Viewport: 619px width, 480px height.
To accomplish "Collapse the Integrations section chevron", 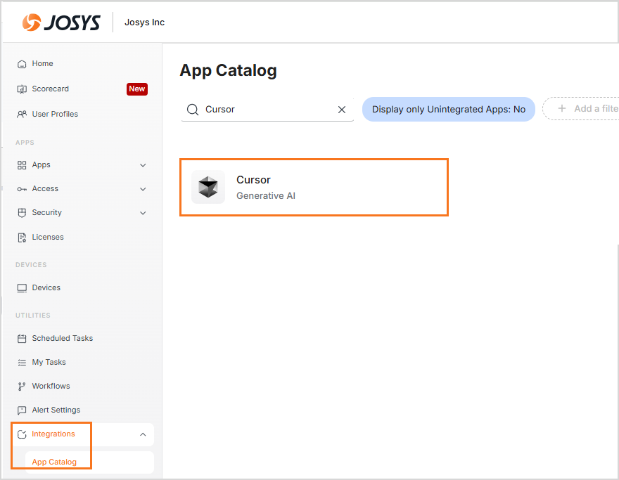I will pyautogui.click(x=143, y=434).
